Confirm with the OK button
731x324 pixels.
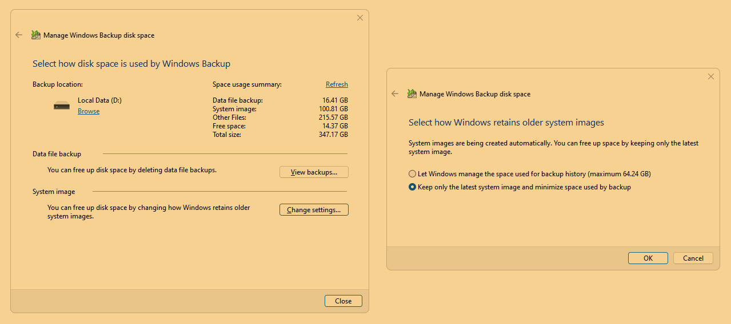[648, 258]
